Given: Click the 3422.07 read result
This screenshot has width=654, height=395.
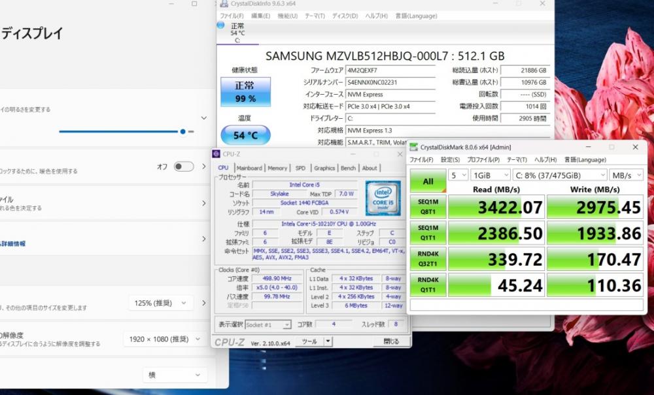Looking at the screenshot, I should (x=496, y=207).
